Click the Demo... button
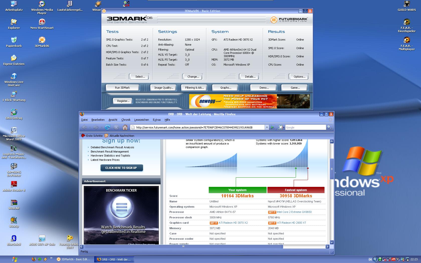 (264, 88)
